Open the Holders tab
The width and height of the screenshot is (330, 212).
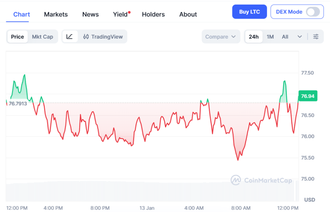(153, 14)
